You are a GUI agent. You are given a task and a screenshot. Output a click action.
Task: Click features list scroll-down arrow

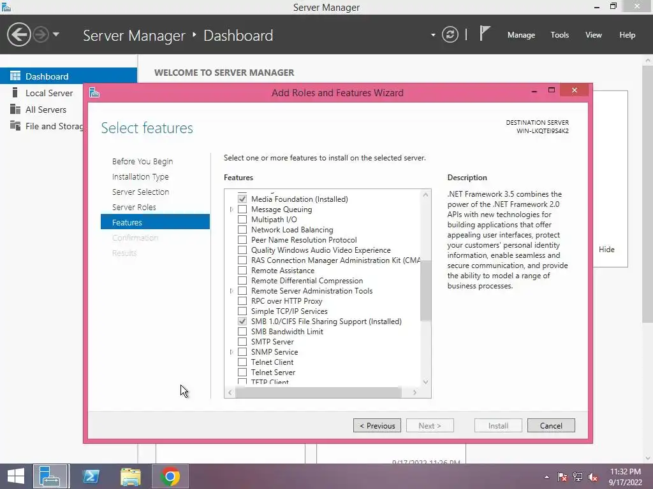(425, 382)
